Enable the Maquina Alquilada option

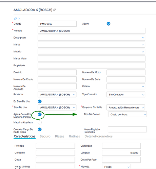pyautogui.click(x=40, y=122)
